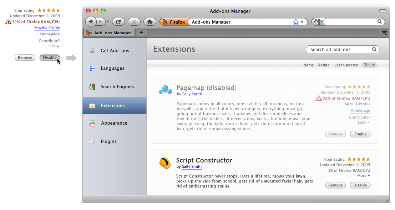Rate Script Constructor using its stars
Screen dimensions: 395x210
tap(359, 159)
